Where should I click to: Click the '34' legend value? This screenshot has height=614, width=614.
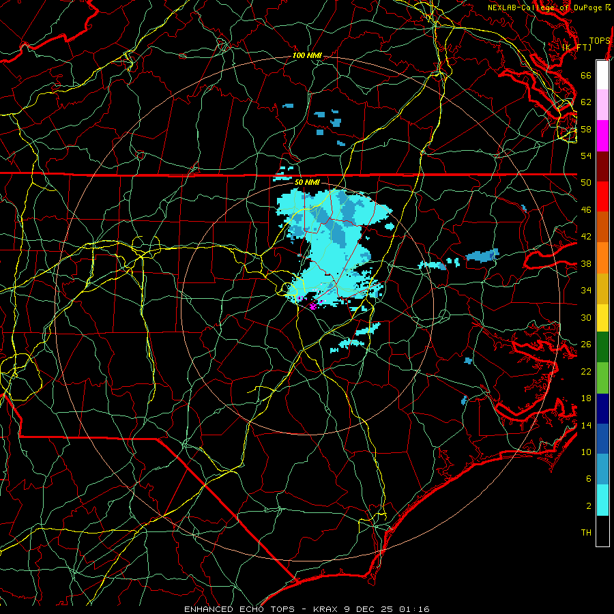pos(586,291)
